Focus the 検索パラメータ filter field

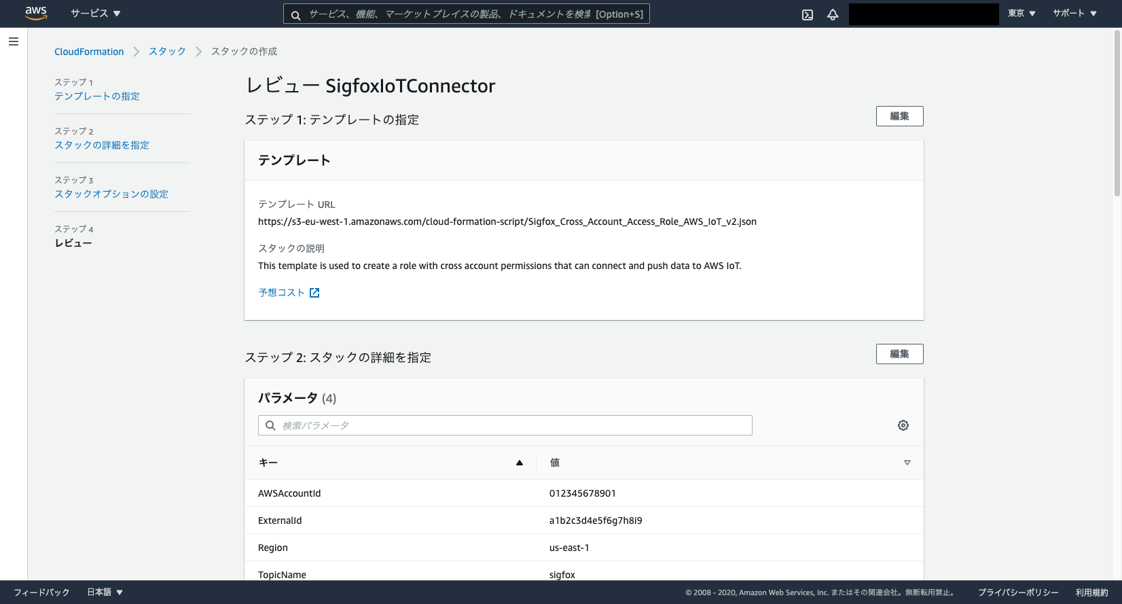point(505,425)
